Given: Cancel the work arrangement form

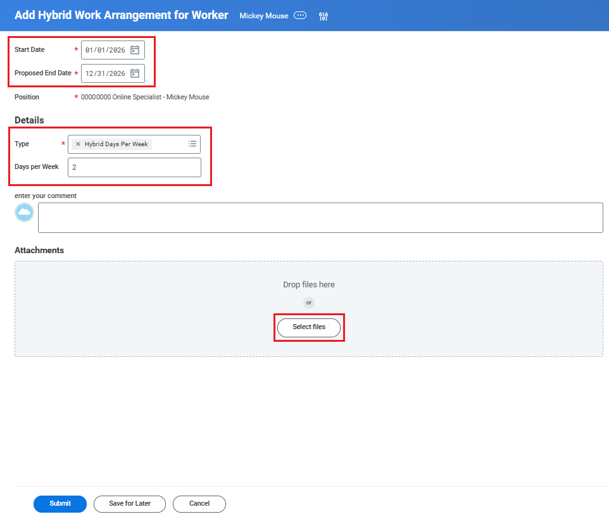Looking at the screenshot, I should [x=199, y=504].
